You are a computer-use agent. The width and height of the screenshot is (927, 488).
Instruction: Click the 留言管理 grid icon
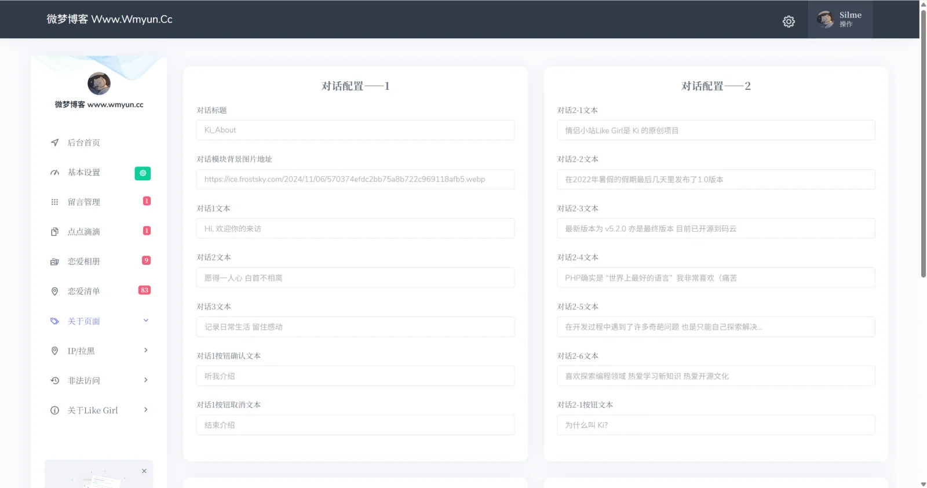coord(54,202)
